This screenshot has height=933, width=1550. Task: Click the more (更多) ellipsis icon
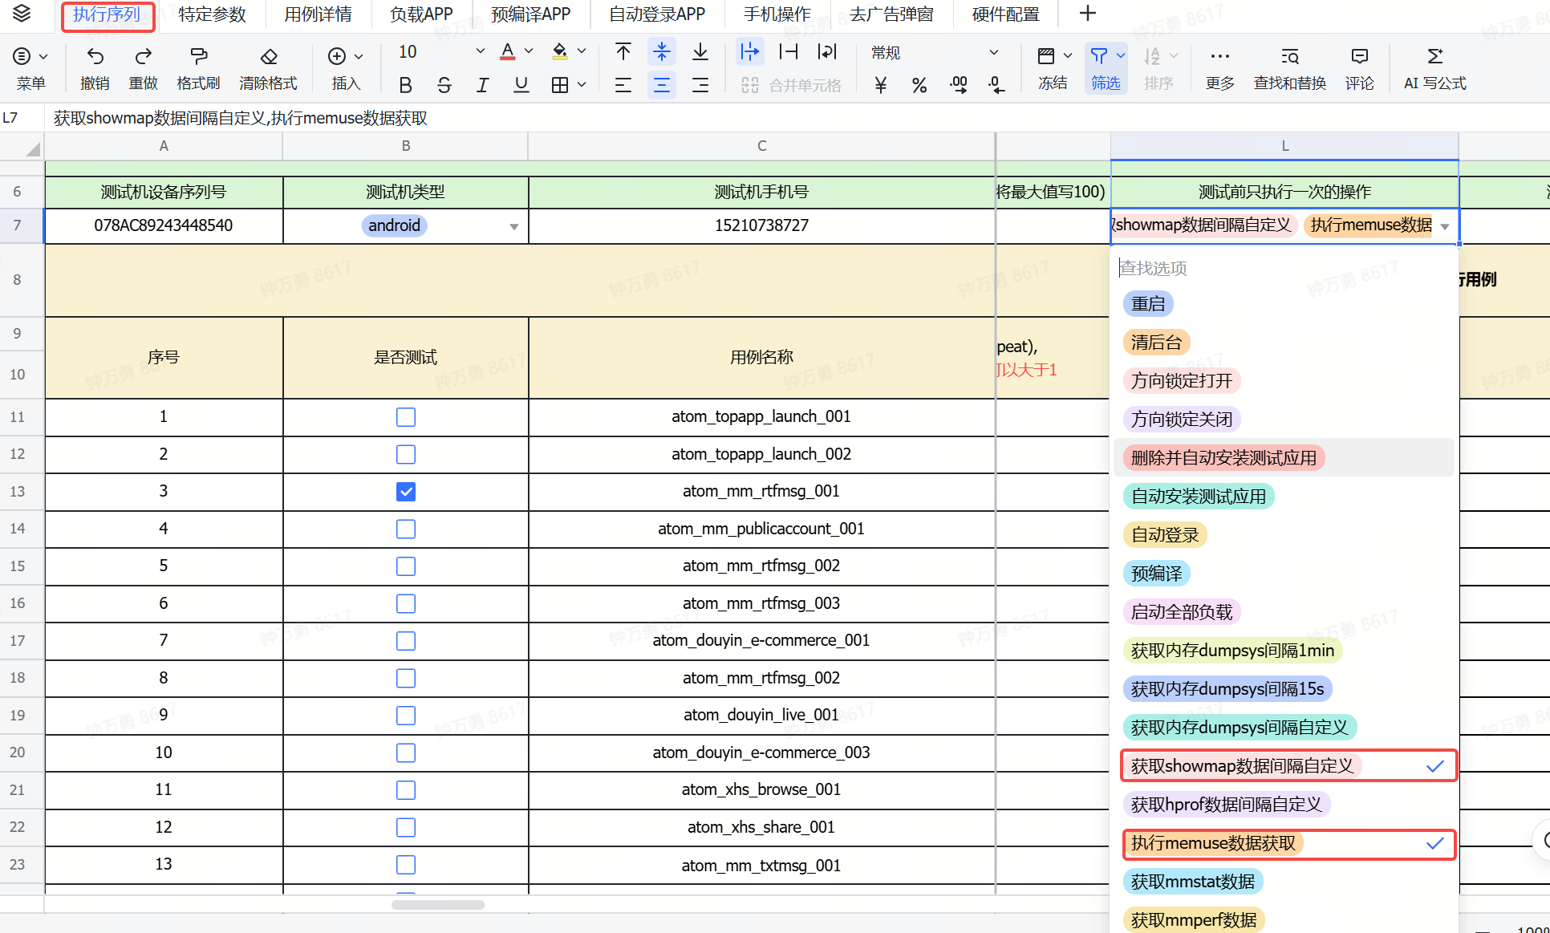pyautogui.click(x=1220, y=56)
